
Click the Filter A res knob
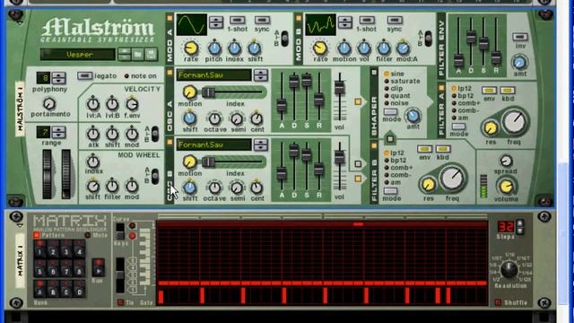point(491,127)
